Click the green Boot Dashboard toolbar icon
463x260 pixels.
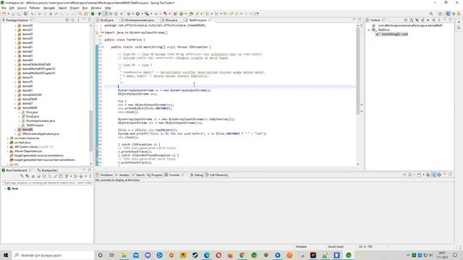(x=93, y=14)
